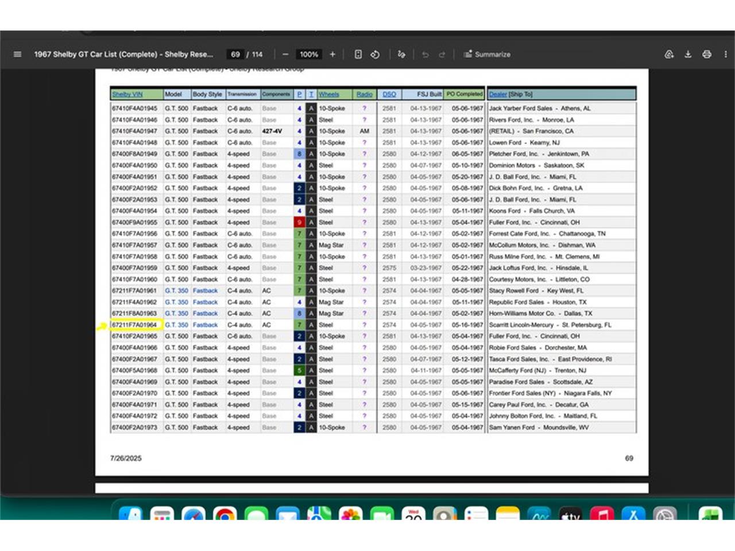735x551 pixels.
Task: Open Safari from the Dock
Action: (x=194, y=514)
